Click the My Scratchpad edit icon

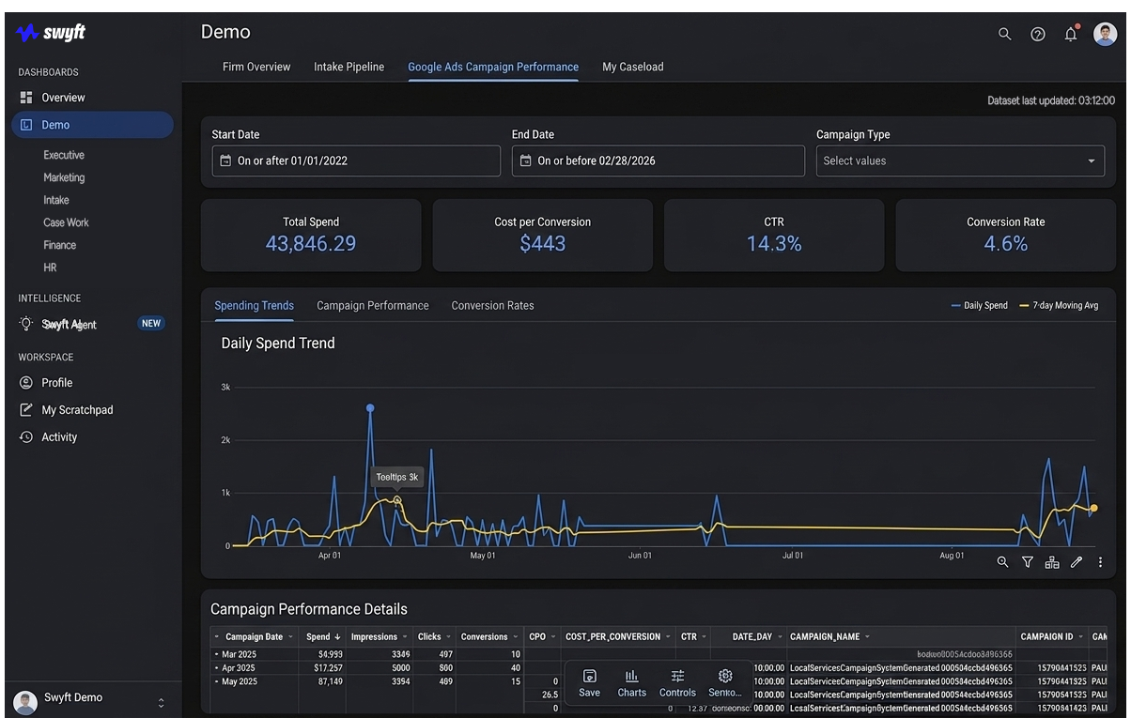(x=26, y=410)
